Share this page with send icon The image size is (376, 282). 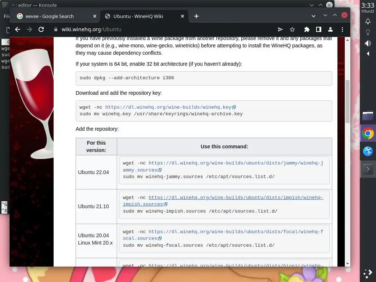280,29
